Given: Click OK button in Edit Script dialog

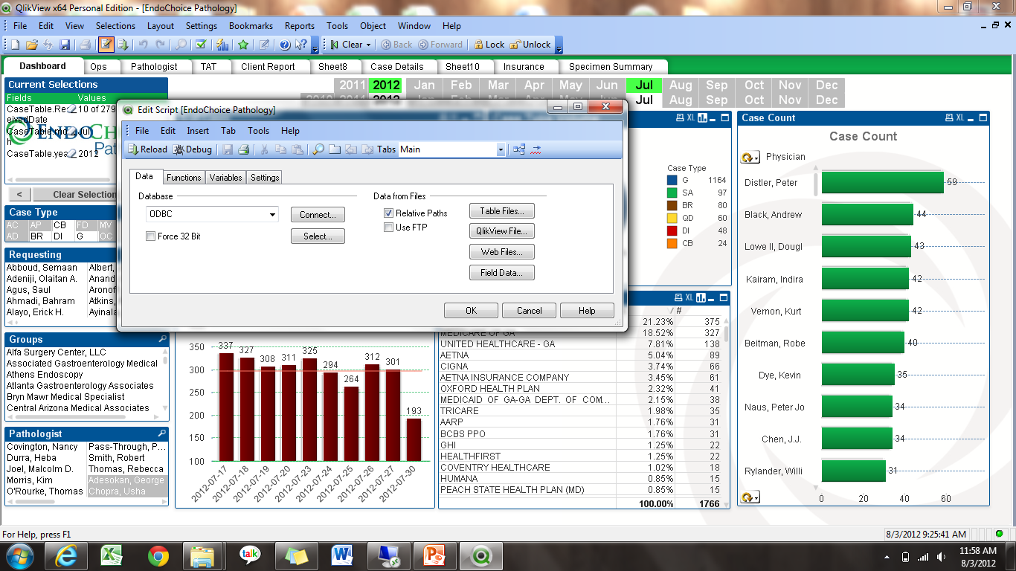Looking at the screenshot, I should pyautogui.click(x=471, y=311).
